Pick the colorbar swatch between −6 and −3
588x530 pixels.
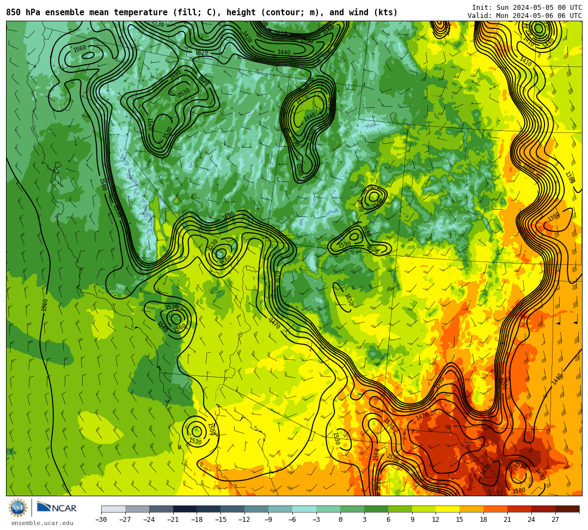click(x=304, y=509)
